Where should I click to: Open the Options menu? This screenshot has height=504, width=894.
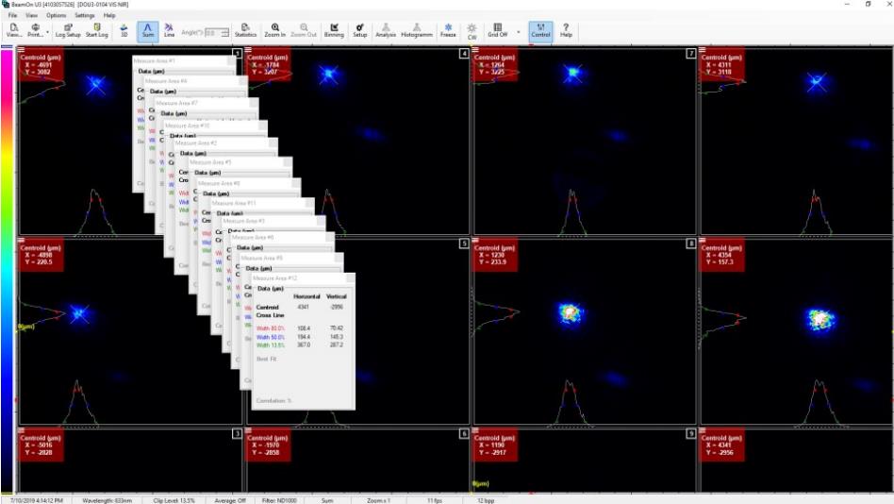(56, 16)
